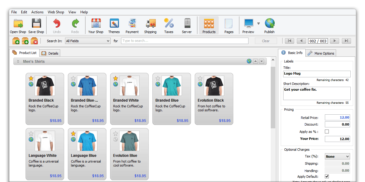Open Server settings

(187, 25)
